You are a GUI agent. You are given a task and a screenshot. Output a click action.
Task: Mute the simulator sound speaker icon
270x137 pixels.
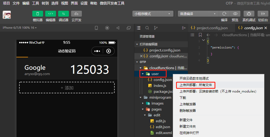(118, 28)
